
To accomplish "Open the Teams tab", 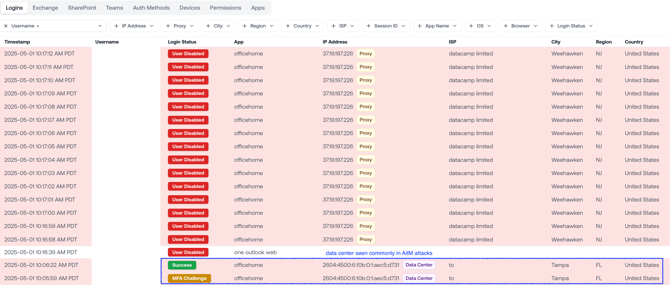I will [114, 8].
